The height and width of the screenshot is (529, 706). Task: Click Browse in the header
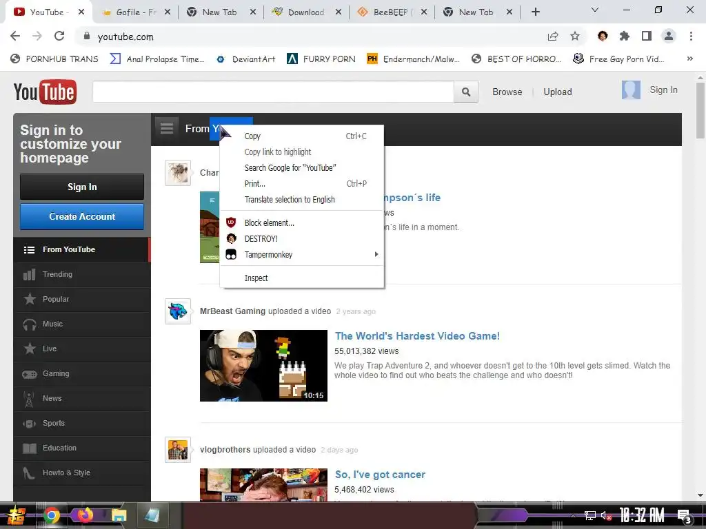pos(507,92)
